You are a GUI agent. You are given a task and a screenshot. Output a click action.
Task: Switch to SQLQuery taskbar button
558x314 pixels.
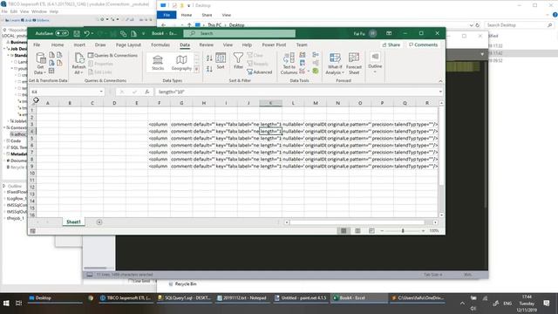point(184,298)
